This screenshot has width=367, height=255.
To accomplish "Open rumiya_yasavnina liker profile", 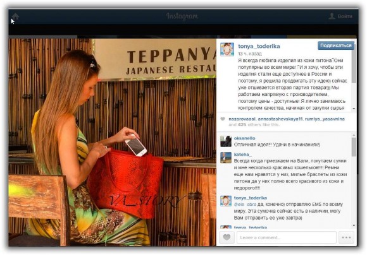I will pyautogui.click(x=325, y=119).
